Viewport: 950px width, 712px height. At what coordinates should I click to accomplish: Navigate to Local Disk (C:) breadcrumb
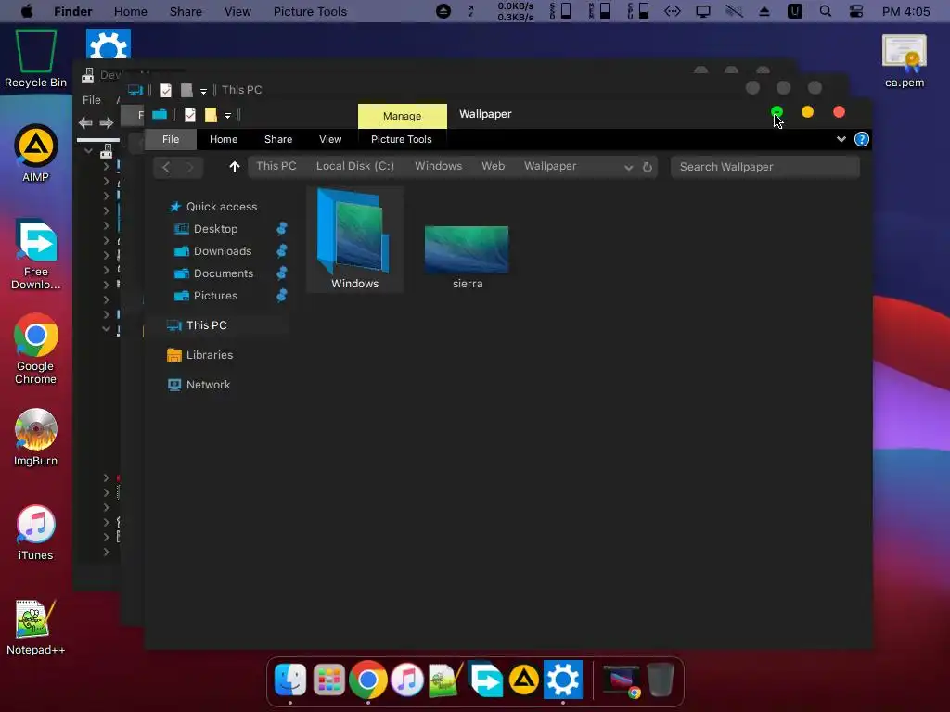[355, 166]
